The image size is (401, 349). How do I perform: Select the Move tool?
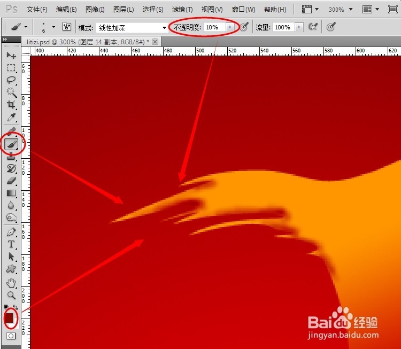11,55
